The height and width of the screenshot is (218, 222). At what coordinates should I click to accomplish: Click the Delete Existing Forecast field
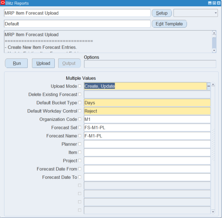(147, 95)
